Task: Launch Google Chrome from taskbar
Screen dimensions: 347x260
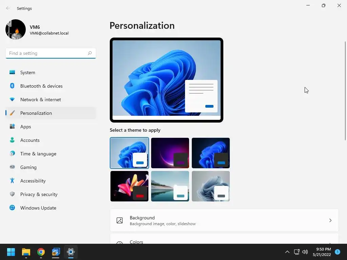Action: (x=41, y=252)
